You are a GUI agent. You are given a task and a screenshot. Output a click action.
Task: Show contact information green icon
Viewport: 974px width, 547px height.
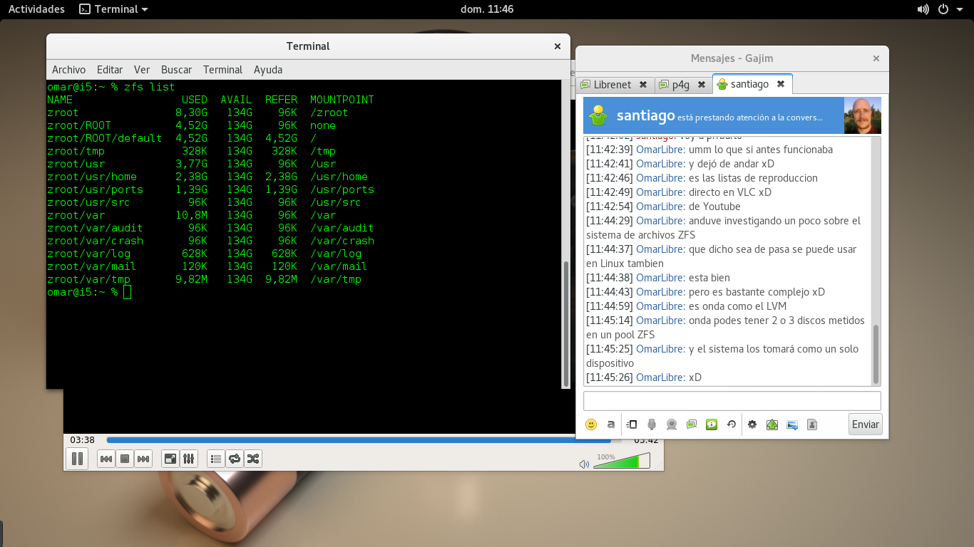coord(712,424)
